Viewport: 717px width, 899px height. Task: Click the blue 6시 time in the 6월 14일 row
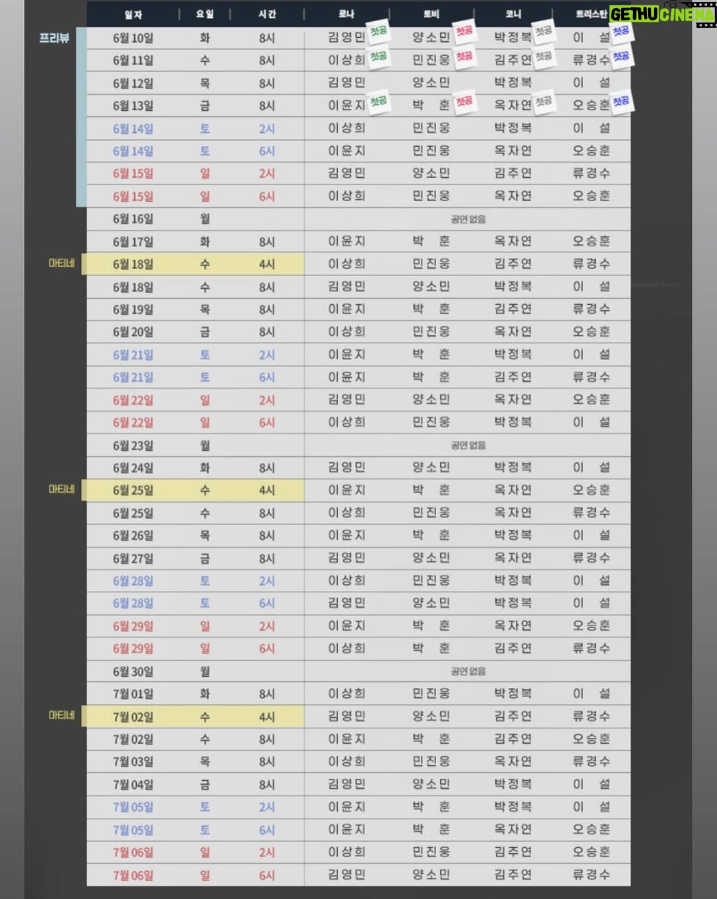tap(267, 151)
